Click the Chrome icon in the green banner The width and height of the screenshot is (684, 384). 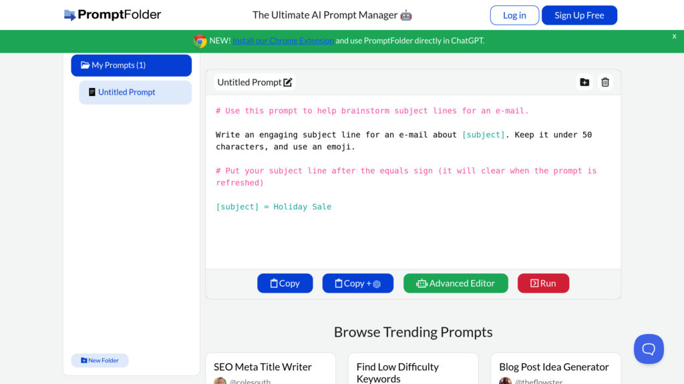[x=200, y=41]
